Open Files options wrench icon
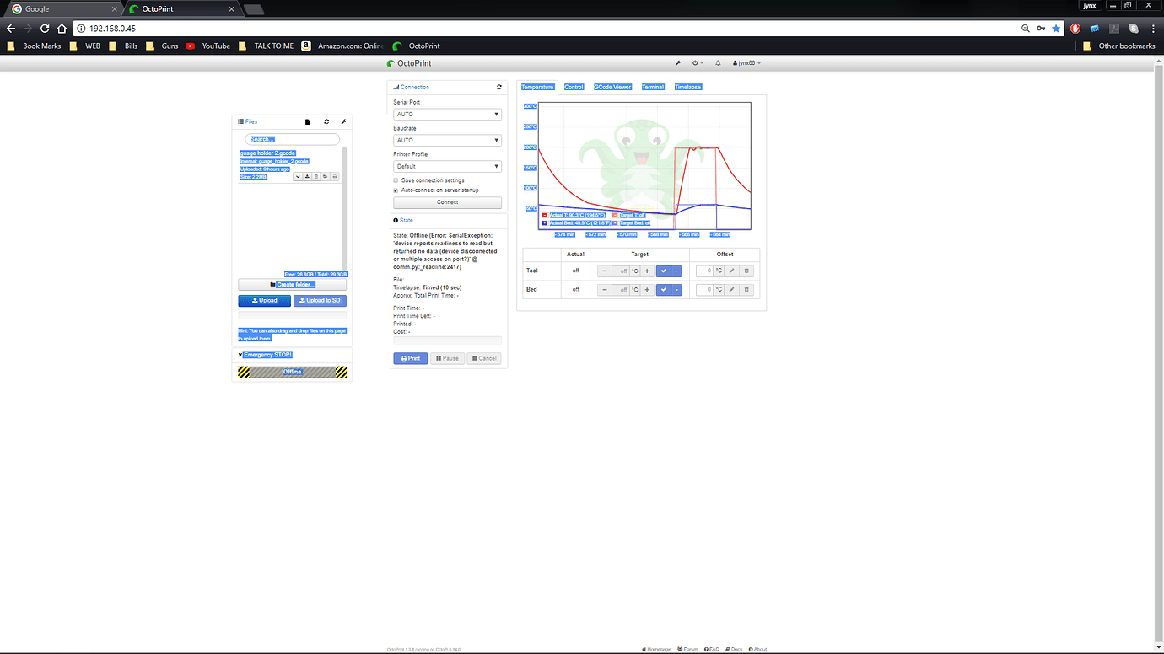The width and height of the screenshot is (1164, 654). click(343, 122)
